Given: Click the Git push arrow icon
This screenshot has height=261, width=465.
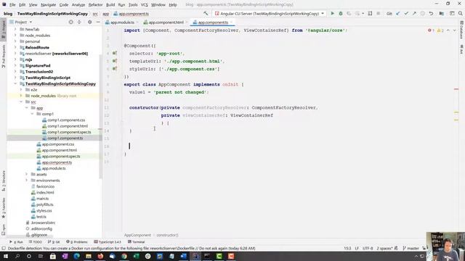Looking at the screenshot, I should [x=414, y=14].
